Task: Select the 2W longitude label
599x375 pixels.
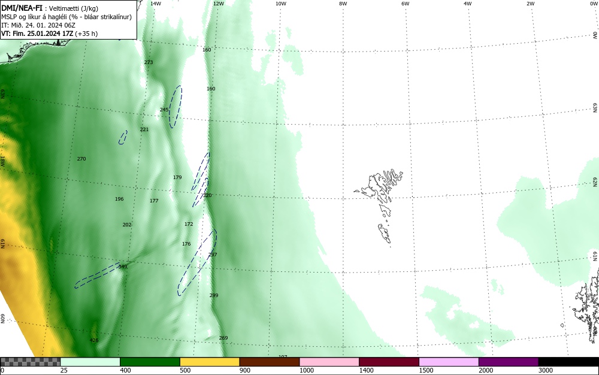Action: 530,4
